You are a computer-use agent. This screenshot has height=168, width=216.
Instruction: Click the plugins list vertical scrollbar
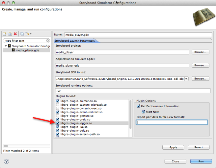pos(130,115)
